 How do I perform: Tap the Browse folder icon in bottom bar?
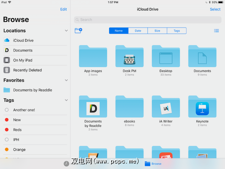click(147, 164)
